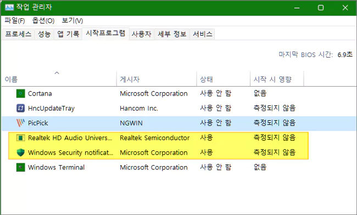The width and height of the screenshot is (357, 215).
Task: Click NGWIN publisher cell
Action: point(131,123)
